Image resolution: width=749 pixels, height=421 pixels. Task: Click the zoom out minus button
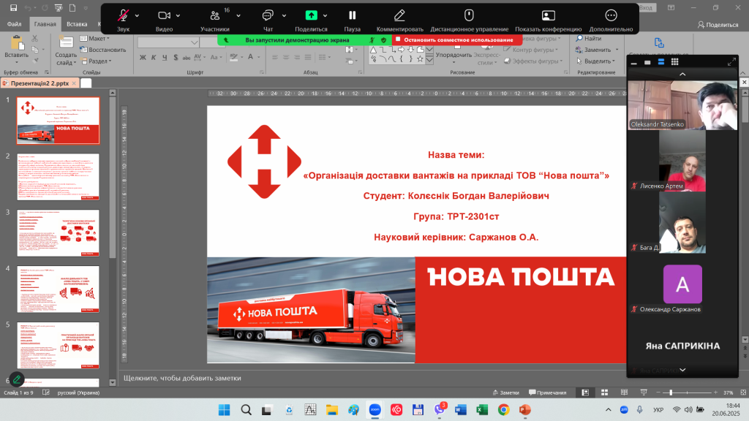pos(658,392)
